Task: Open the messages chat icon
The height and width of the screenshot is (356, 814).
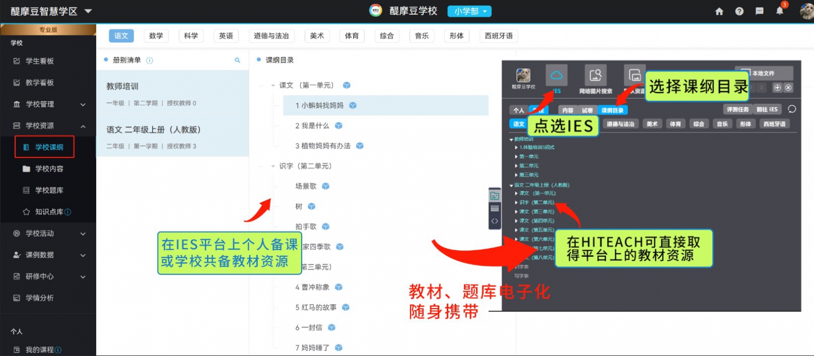Action: (760, 11)
